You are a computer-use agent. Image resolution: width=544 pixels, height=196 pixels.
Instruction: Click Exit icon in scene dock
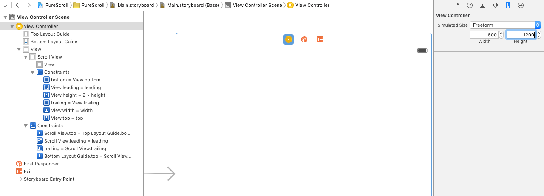point(320,39)
